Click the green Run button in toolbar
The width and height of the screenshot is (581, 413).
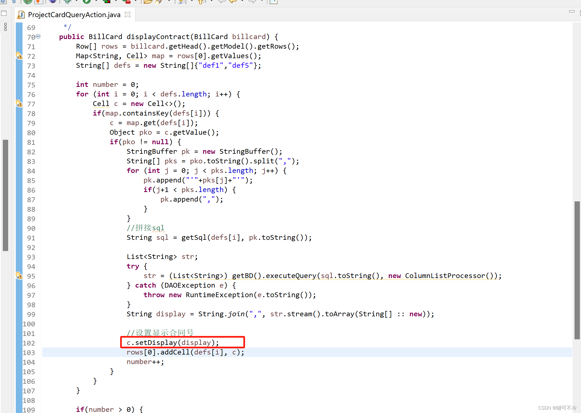point(87,1)
